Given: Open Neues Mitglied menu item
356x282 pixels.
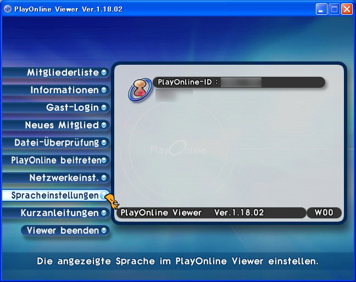Looking at the screenshot, I should tap(56, 125).
